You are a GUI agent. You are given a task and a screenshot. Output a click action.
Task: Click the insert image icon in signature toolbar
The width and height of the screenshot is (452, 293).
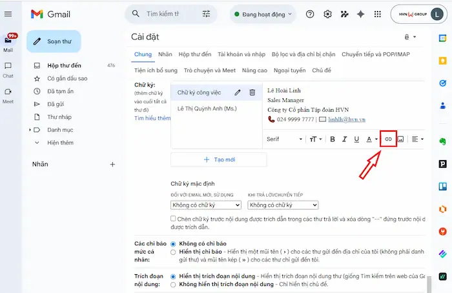click(x=400, y=139)
